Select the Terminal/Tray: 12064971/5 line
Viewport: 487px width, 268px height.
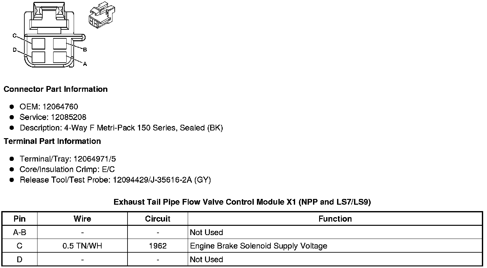(x=68, y=159)
